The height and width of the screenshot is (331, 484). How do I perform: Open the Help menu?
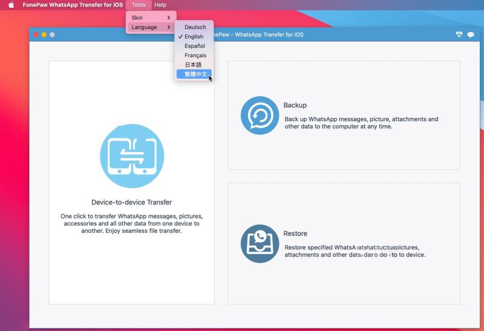pyautogui.click(x=160, y=5)
